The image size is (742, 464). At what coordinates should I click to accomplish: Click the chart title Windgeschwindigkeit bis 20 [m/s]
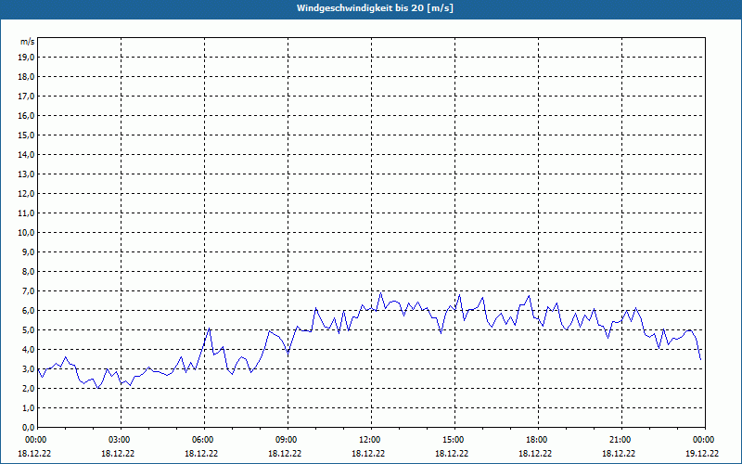pos(375,8)
